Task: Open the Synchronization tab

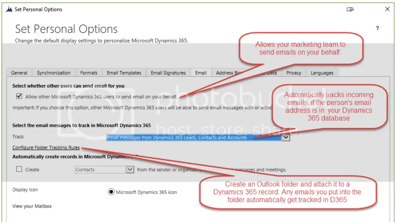Action: pos(54,73)
